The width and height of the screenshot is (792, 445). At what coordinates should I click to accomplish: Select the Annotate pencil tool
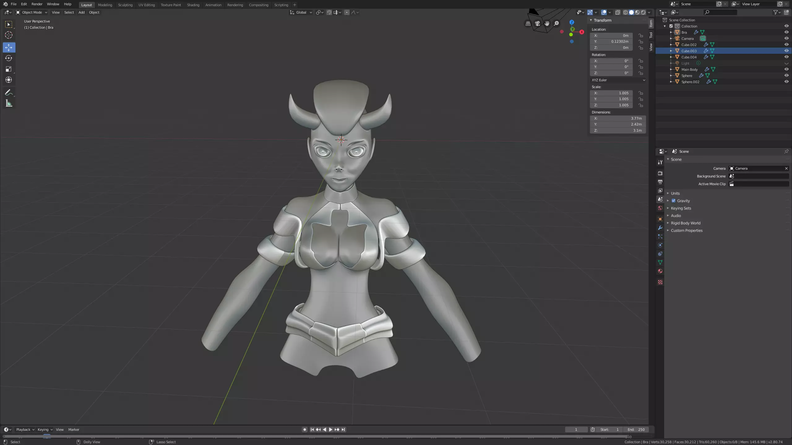point(9,92)
